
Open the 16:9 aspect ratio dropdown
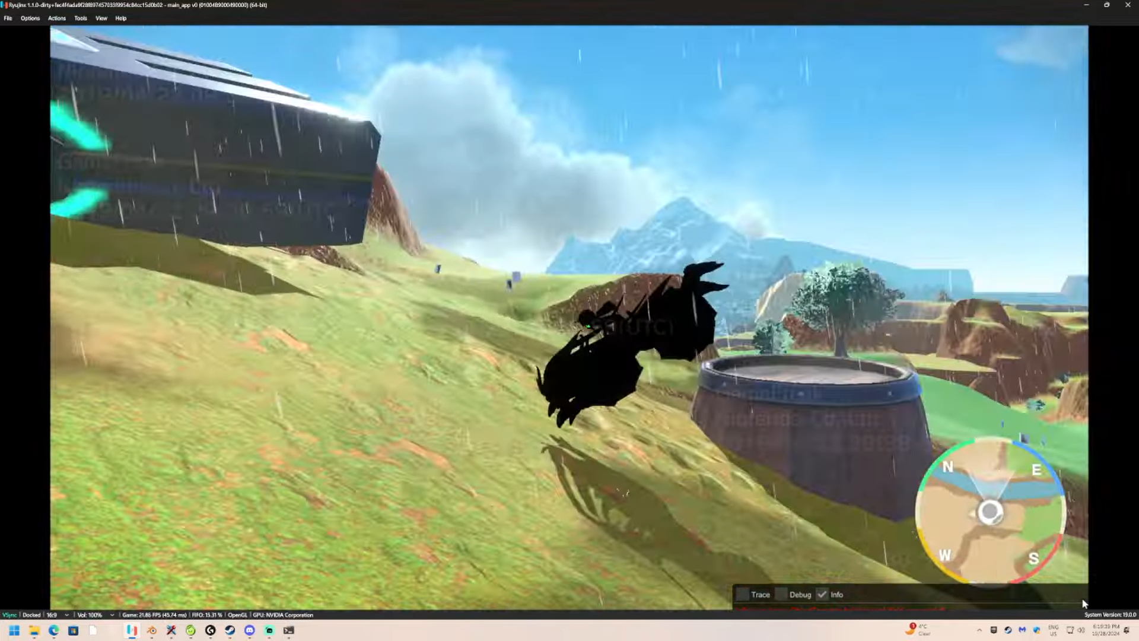tap(58, 615)
